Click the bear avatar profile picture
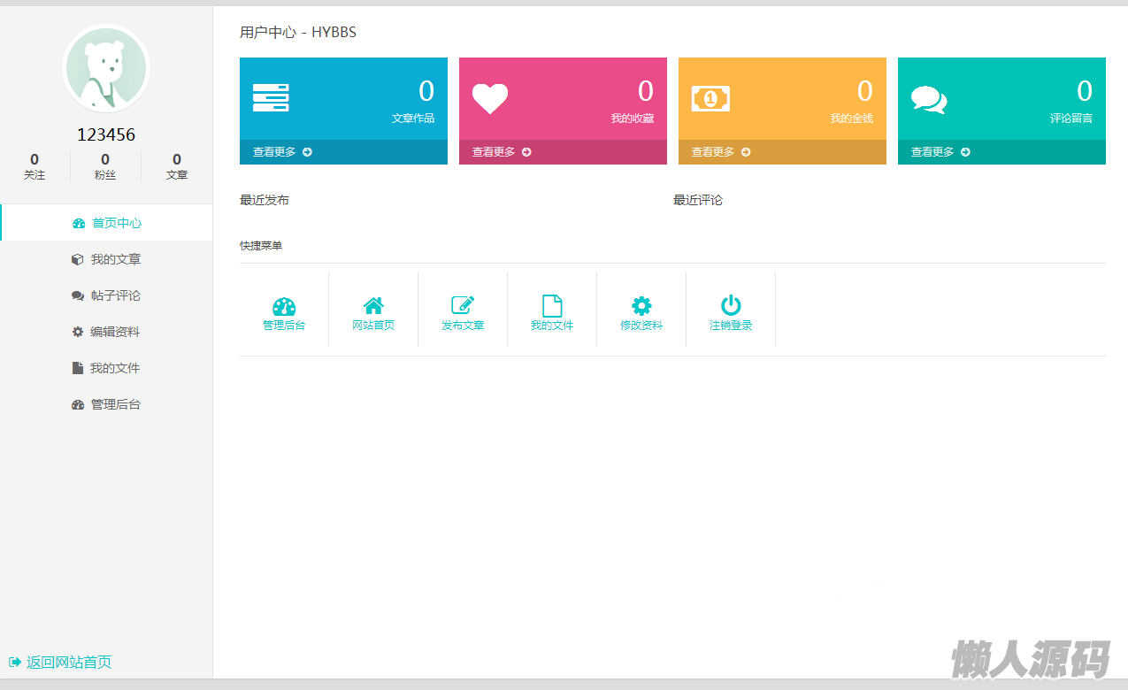The image size is (1128, 690). point(106,69)
